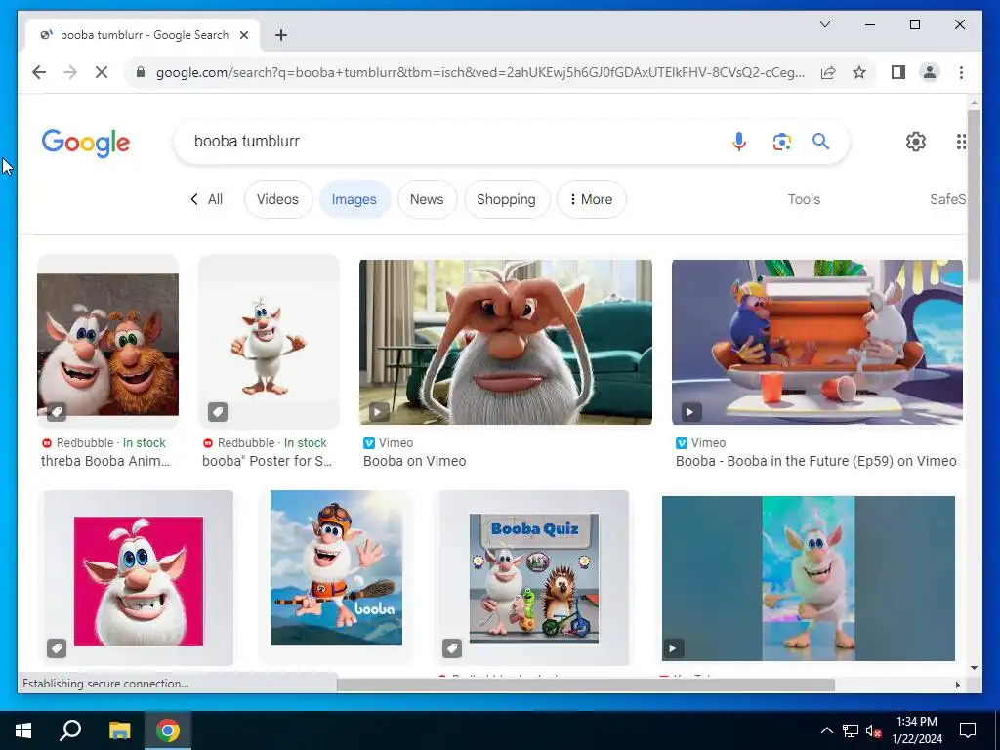Click the browser forward arrow
The height and width of the screenshot is (750, 1000).
pyautogui.click(x=70, y=72)
